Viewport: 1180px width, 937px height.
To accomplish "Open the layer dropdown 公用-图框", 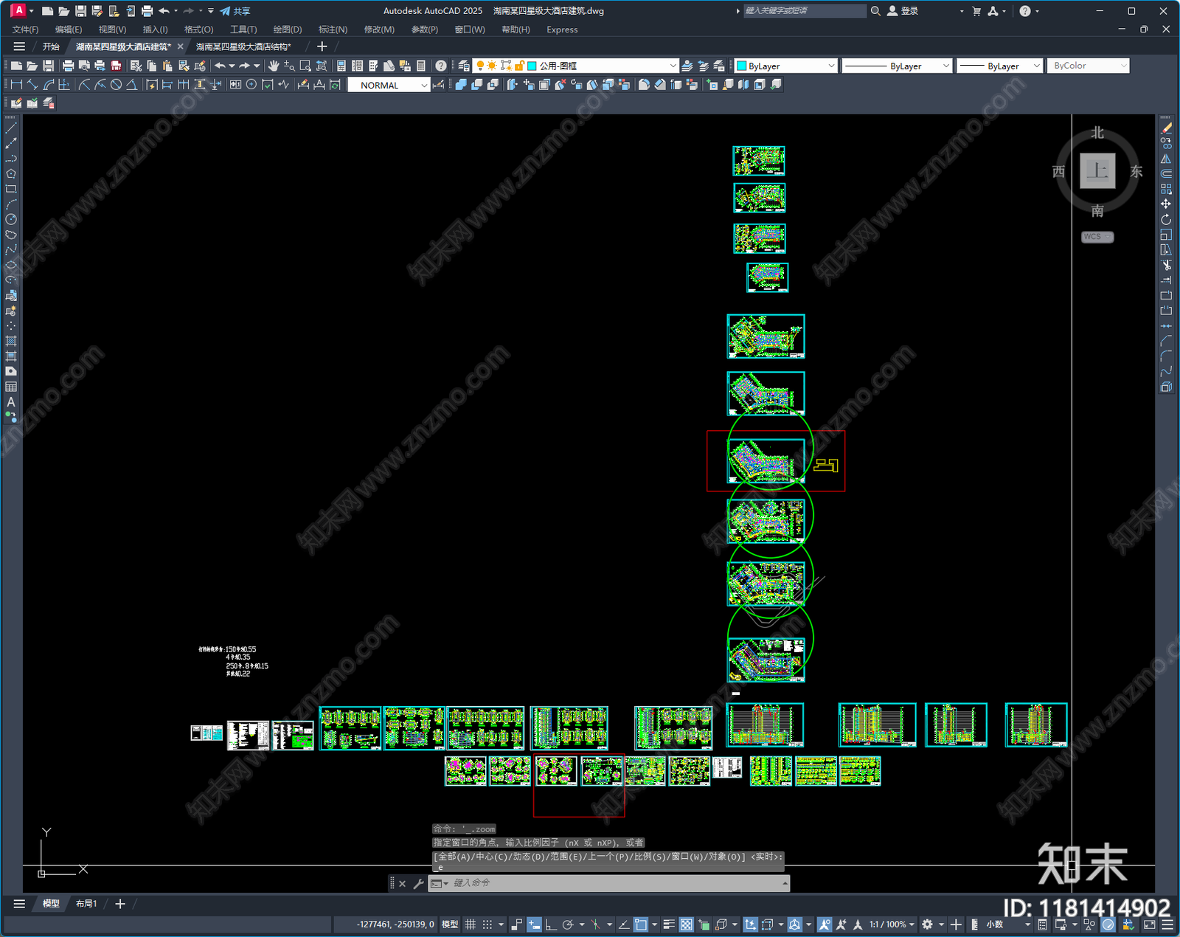I will coord(574,66).
